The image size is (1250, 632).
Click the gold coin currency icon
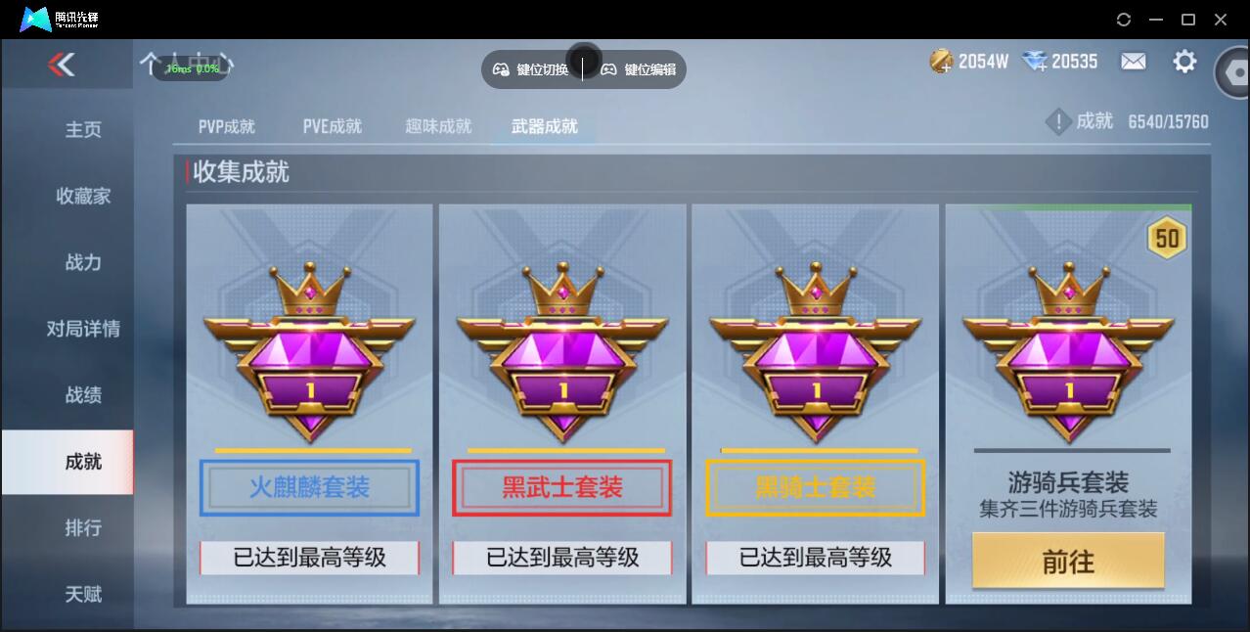(941, 62)
